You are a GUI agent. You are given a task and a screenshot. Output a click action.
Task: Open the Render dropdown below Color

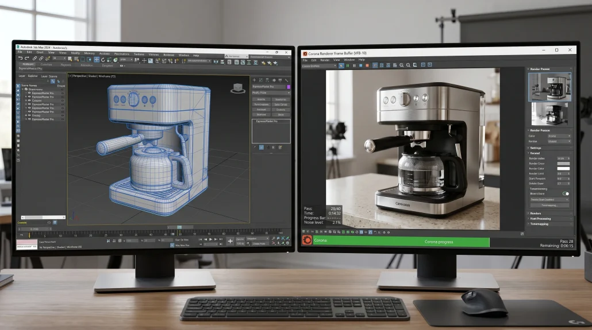coord(559,141)
